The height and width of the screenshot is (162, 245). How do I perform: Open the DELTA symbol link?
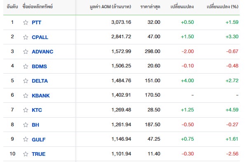click(x=40, y=81)
